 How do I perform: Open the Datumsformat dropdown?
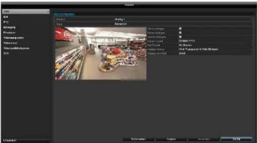[x=215, y=41]
